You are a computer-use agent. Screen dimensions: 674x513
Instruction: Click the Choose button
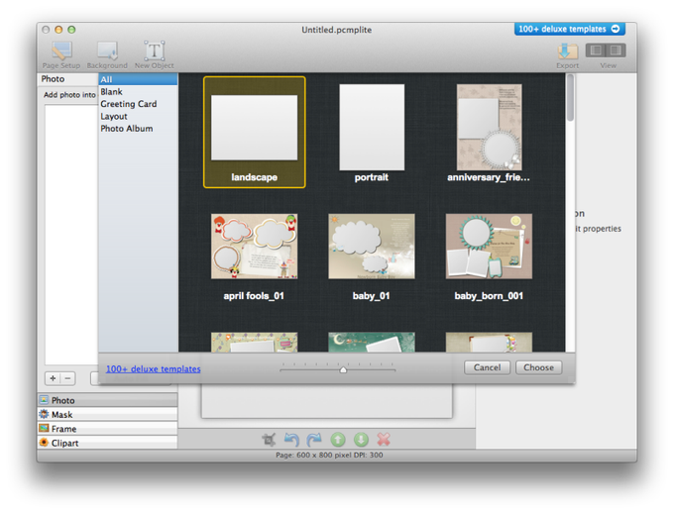(538, 367)
